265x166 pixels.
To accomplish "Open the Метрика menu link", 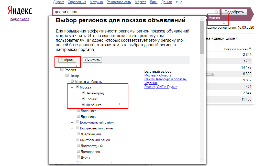I will click(96, 2).
